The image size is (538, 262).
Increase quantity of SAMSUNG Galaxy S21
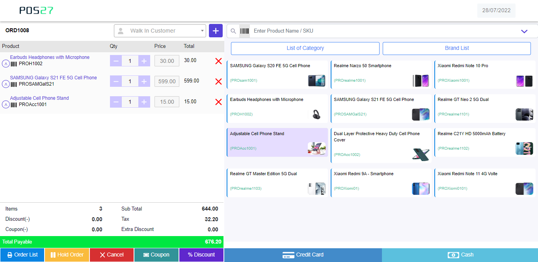click(144, 81)
